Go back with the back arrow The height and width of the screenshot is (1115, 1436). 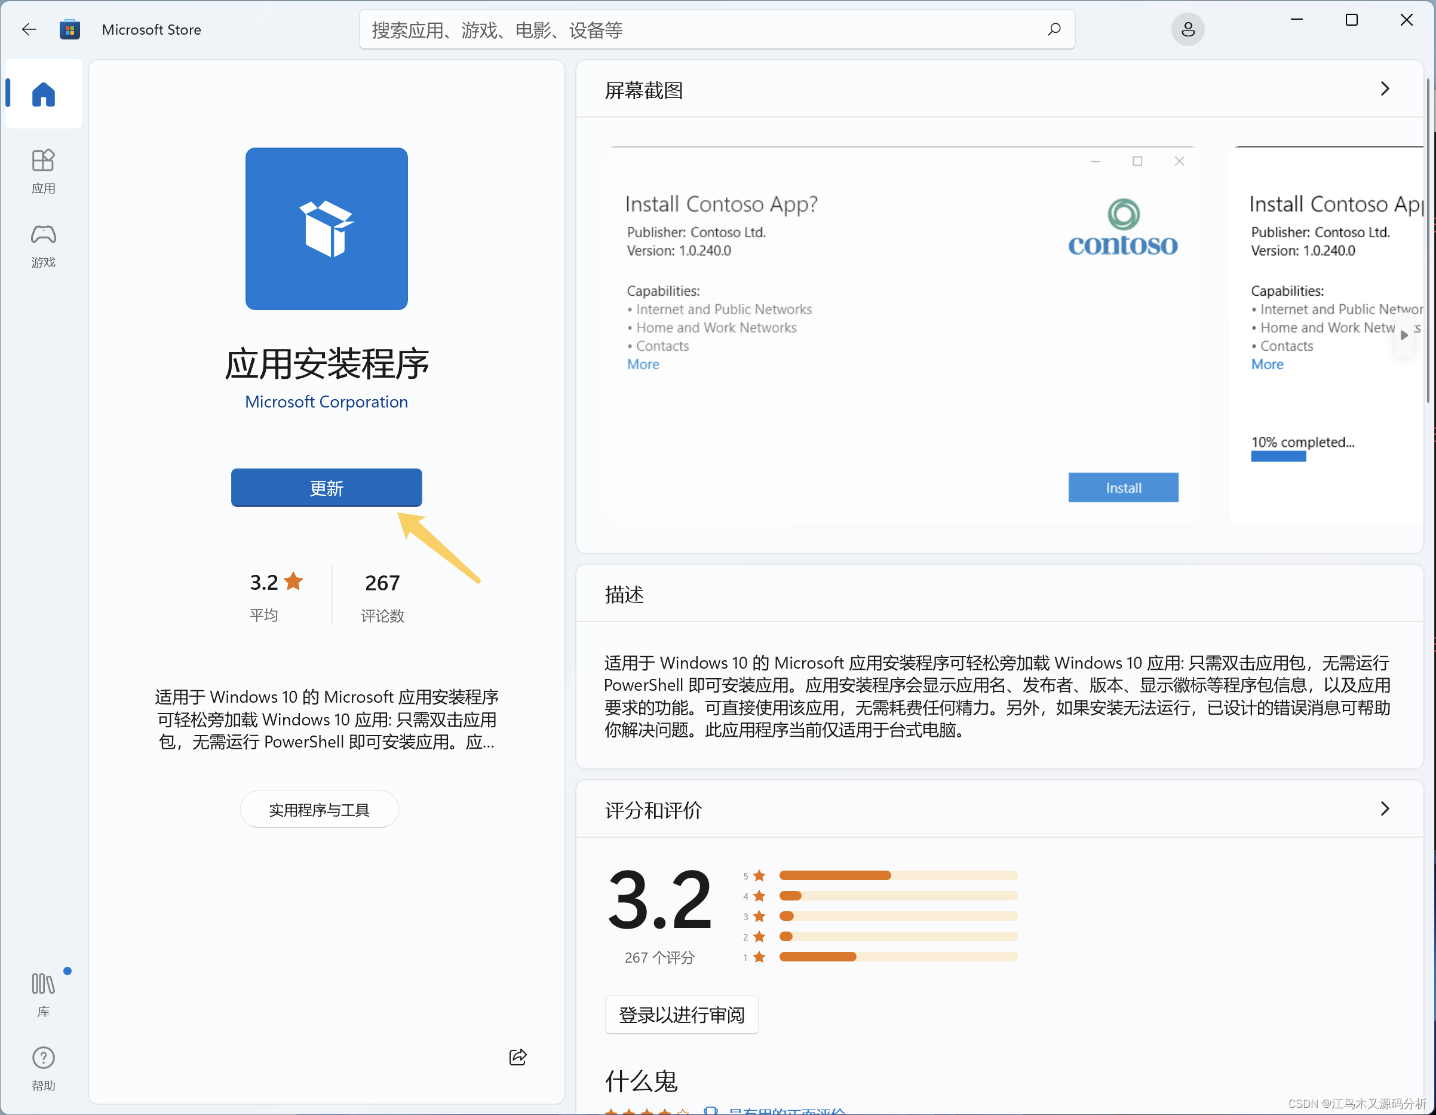pos(29,30)
